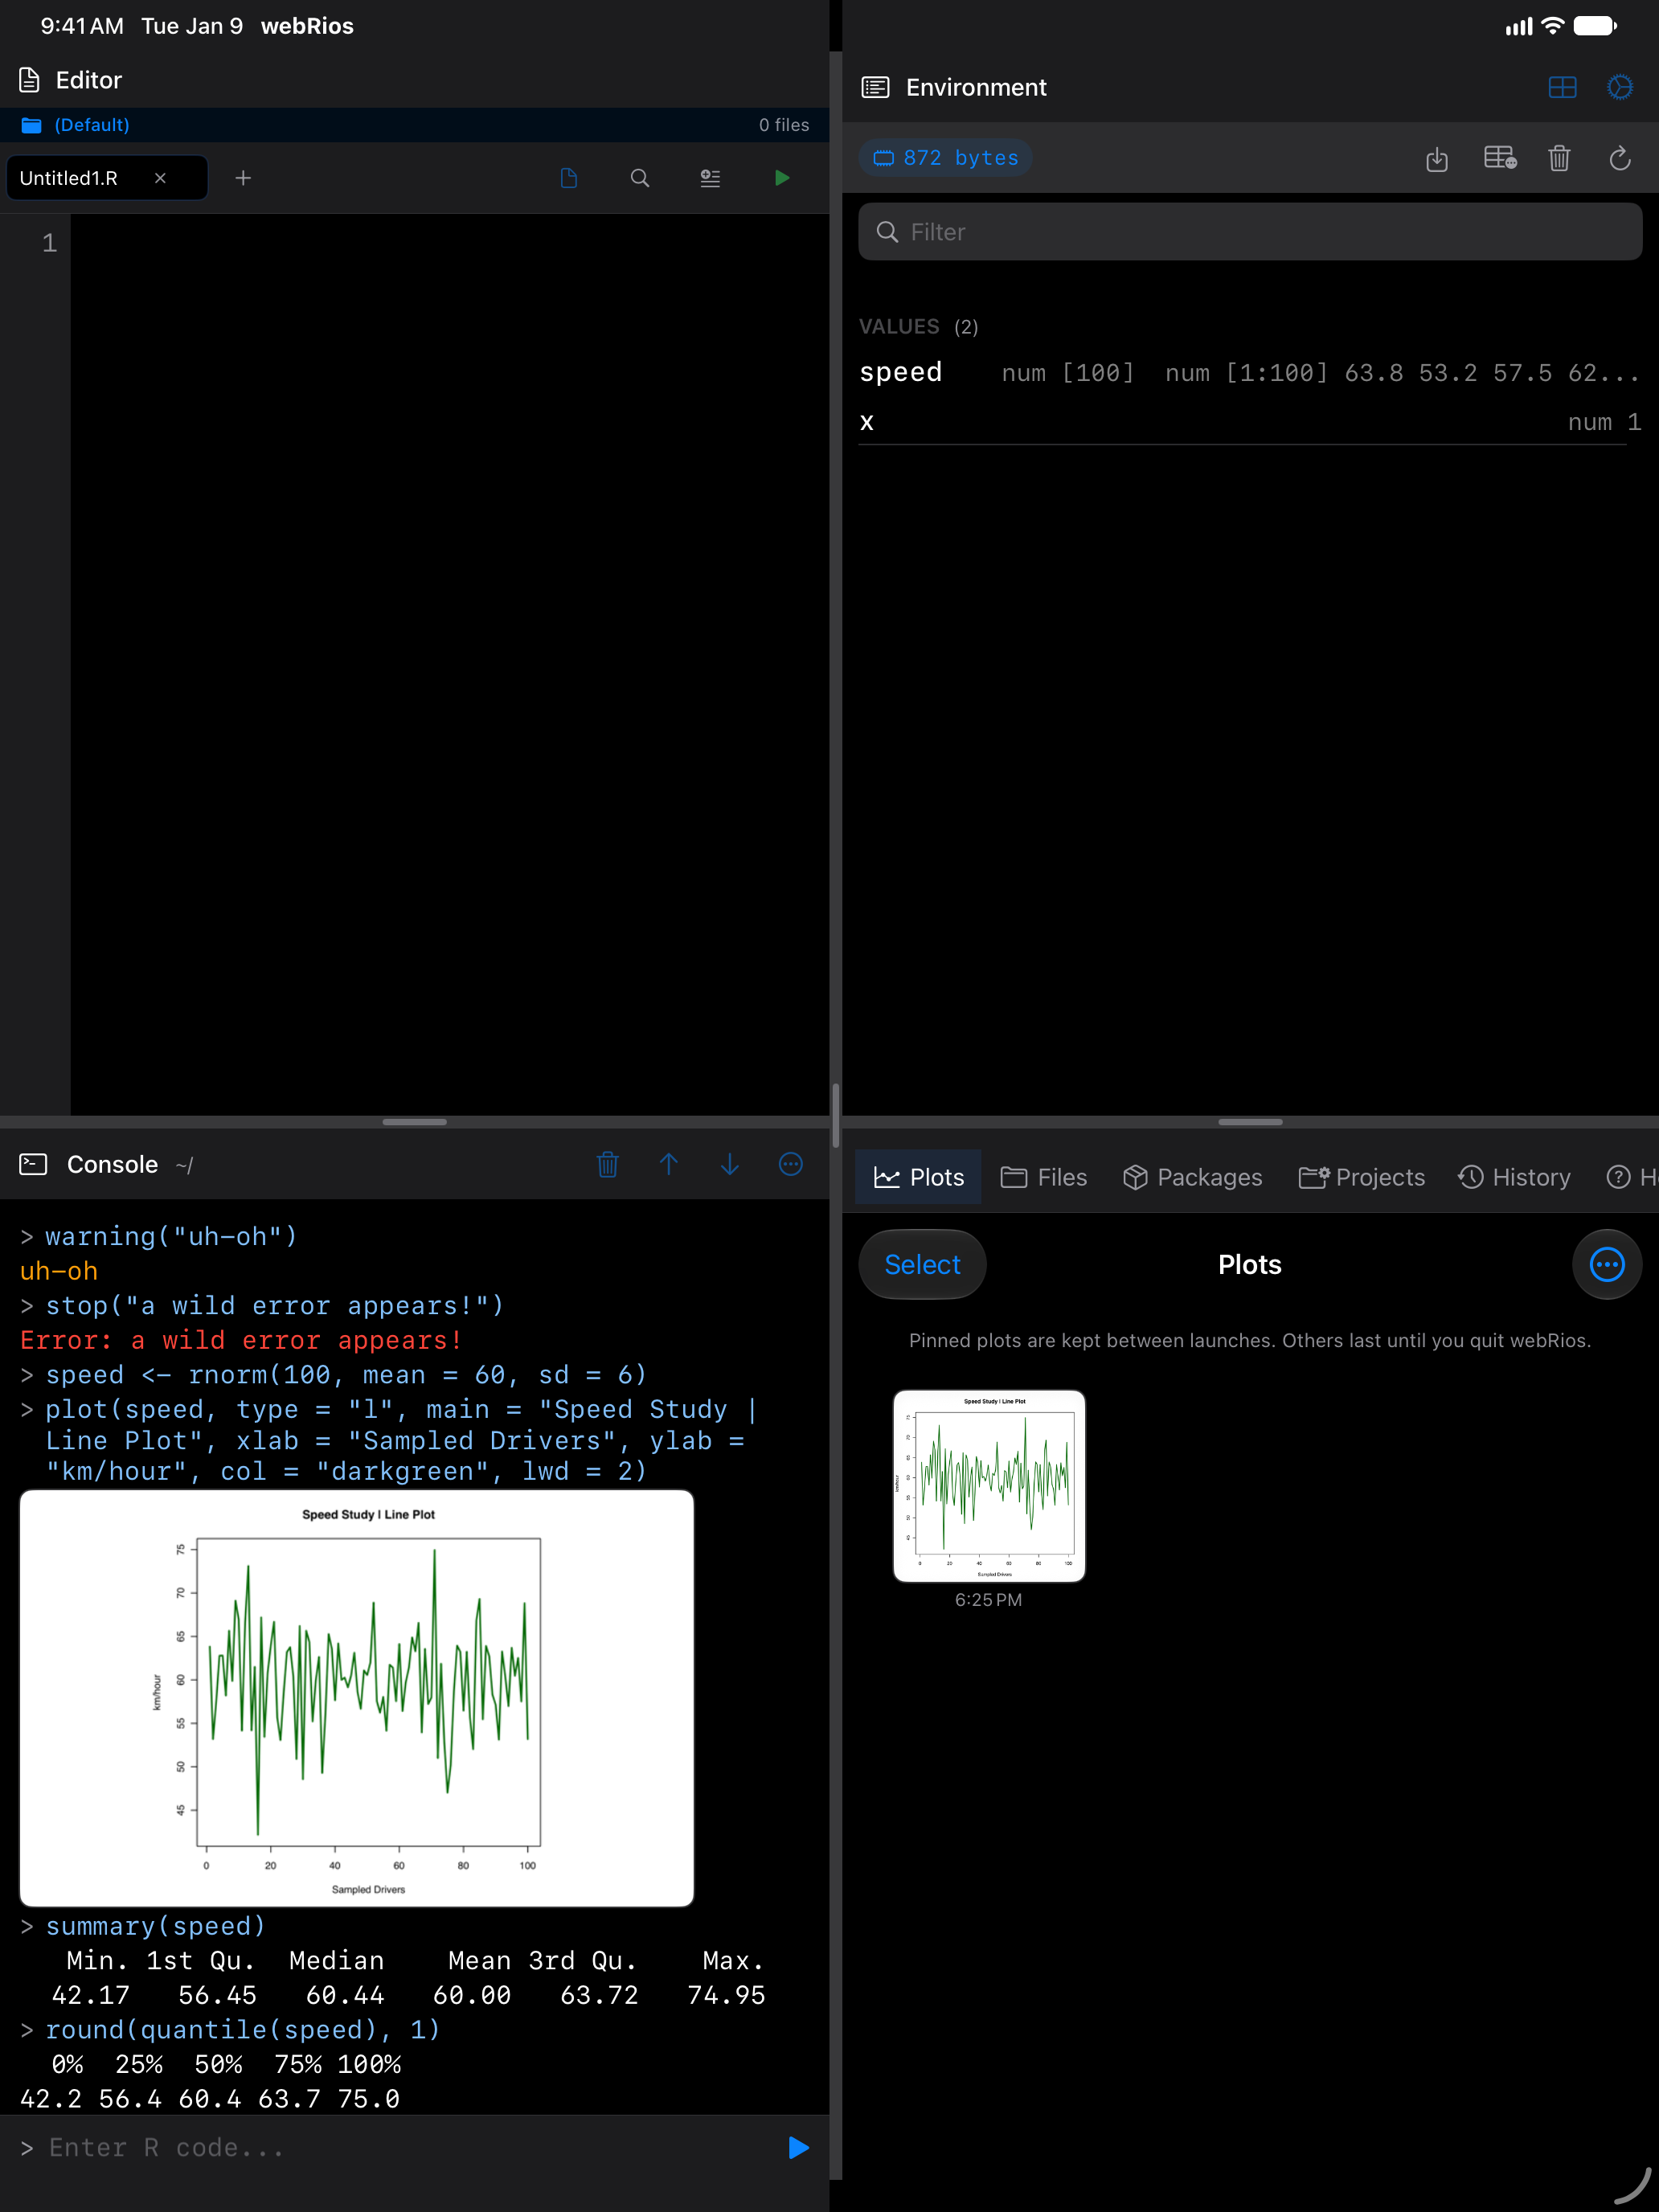The image size is (1659, 2212).
Task: Go to previous command with up arrow
Action: (x=669, y=1164)
